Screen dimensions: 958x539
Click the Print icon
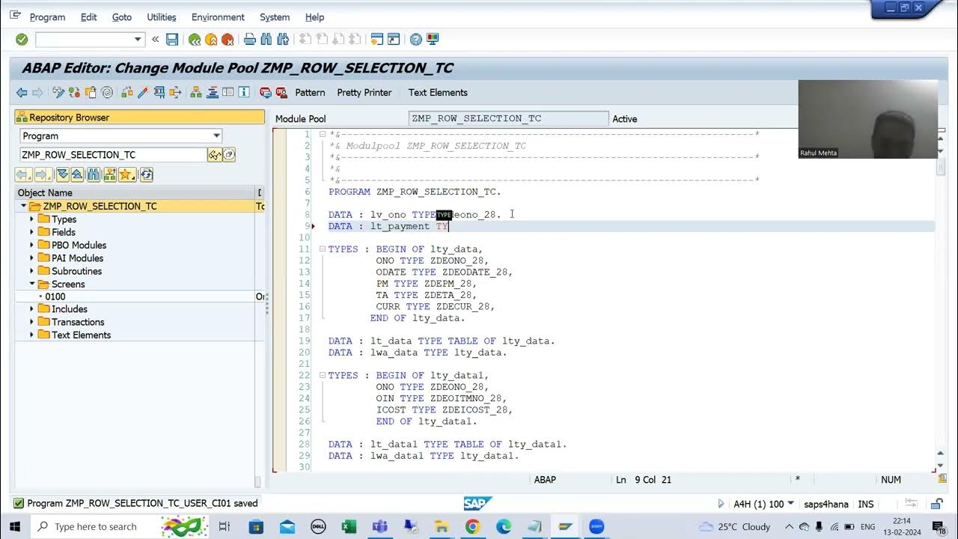tap(250, 39)
